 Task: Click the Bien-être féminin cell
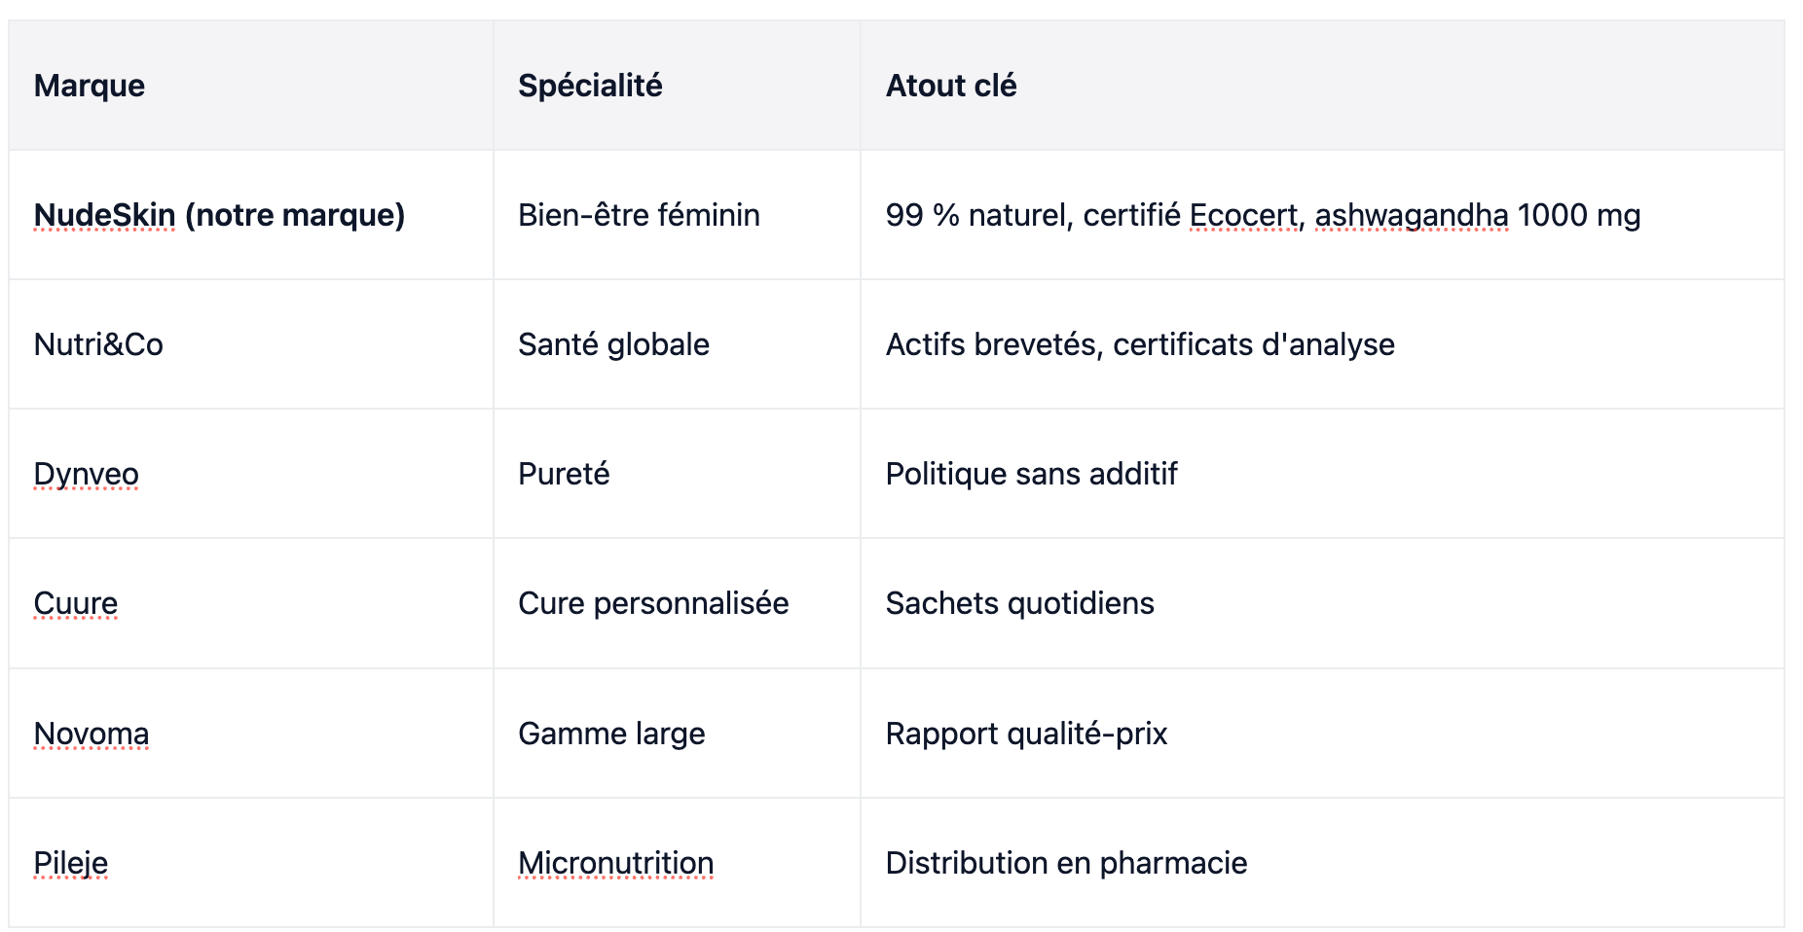tap(677, 215)
